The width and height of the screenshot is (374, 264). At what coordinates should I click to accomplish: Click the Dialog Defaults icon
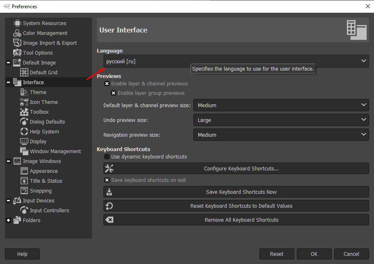pos(24,122)
